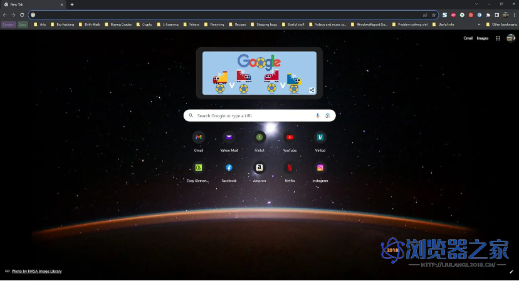Open the Buying Guides bookmark folder
Viewport: 519px width, 281px height.
[118, 24]
